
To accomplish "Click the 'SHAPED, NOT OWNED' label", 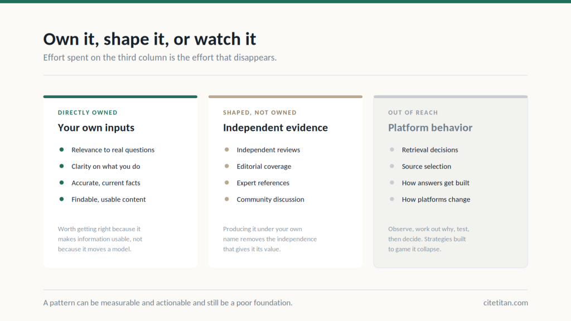I will [x=260, y=113].
